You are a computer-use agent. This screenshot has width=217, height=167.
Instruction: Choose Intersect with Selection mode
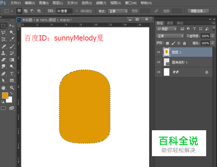point(39,11)
